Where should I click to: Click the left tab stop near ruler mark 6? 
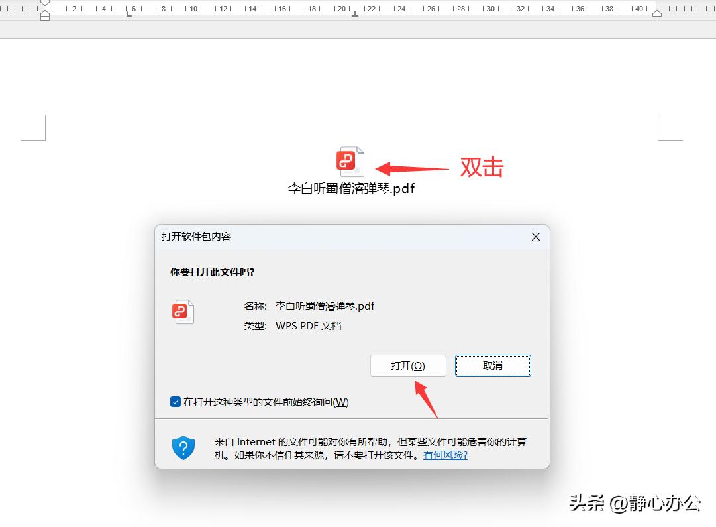pyautogui.click(x=129, y=13)
